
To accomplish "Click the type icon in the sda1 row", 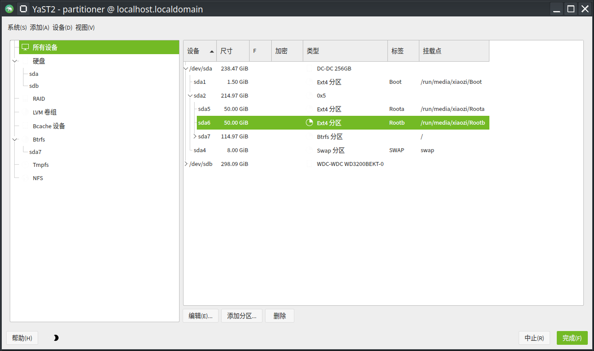I will pos(309,82).
